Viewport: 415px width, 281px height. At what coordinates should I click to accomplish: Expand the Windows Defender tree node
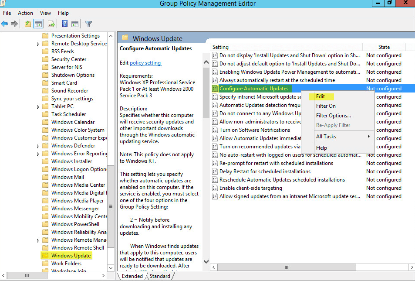[x=38, y=146]
